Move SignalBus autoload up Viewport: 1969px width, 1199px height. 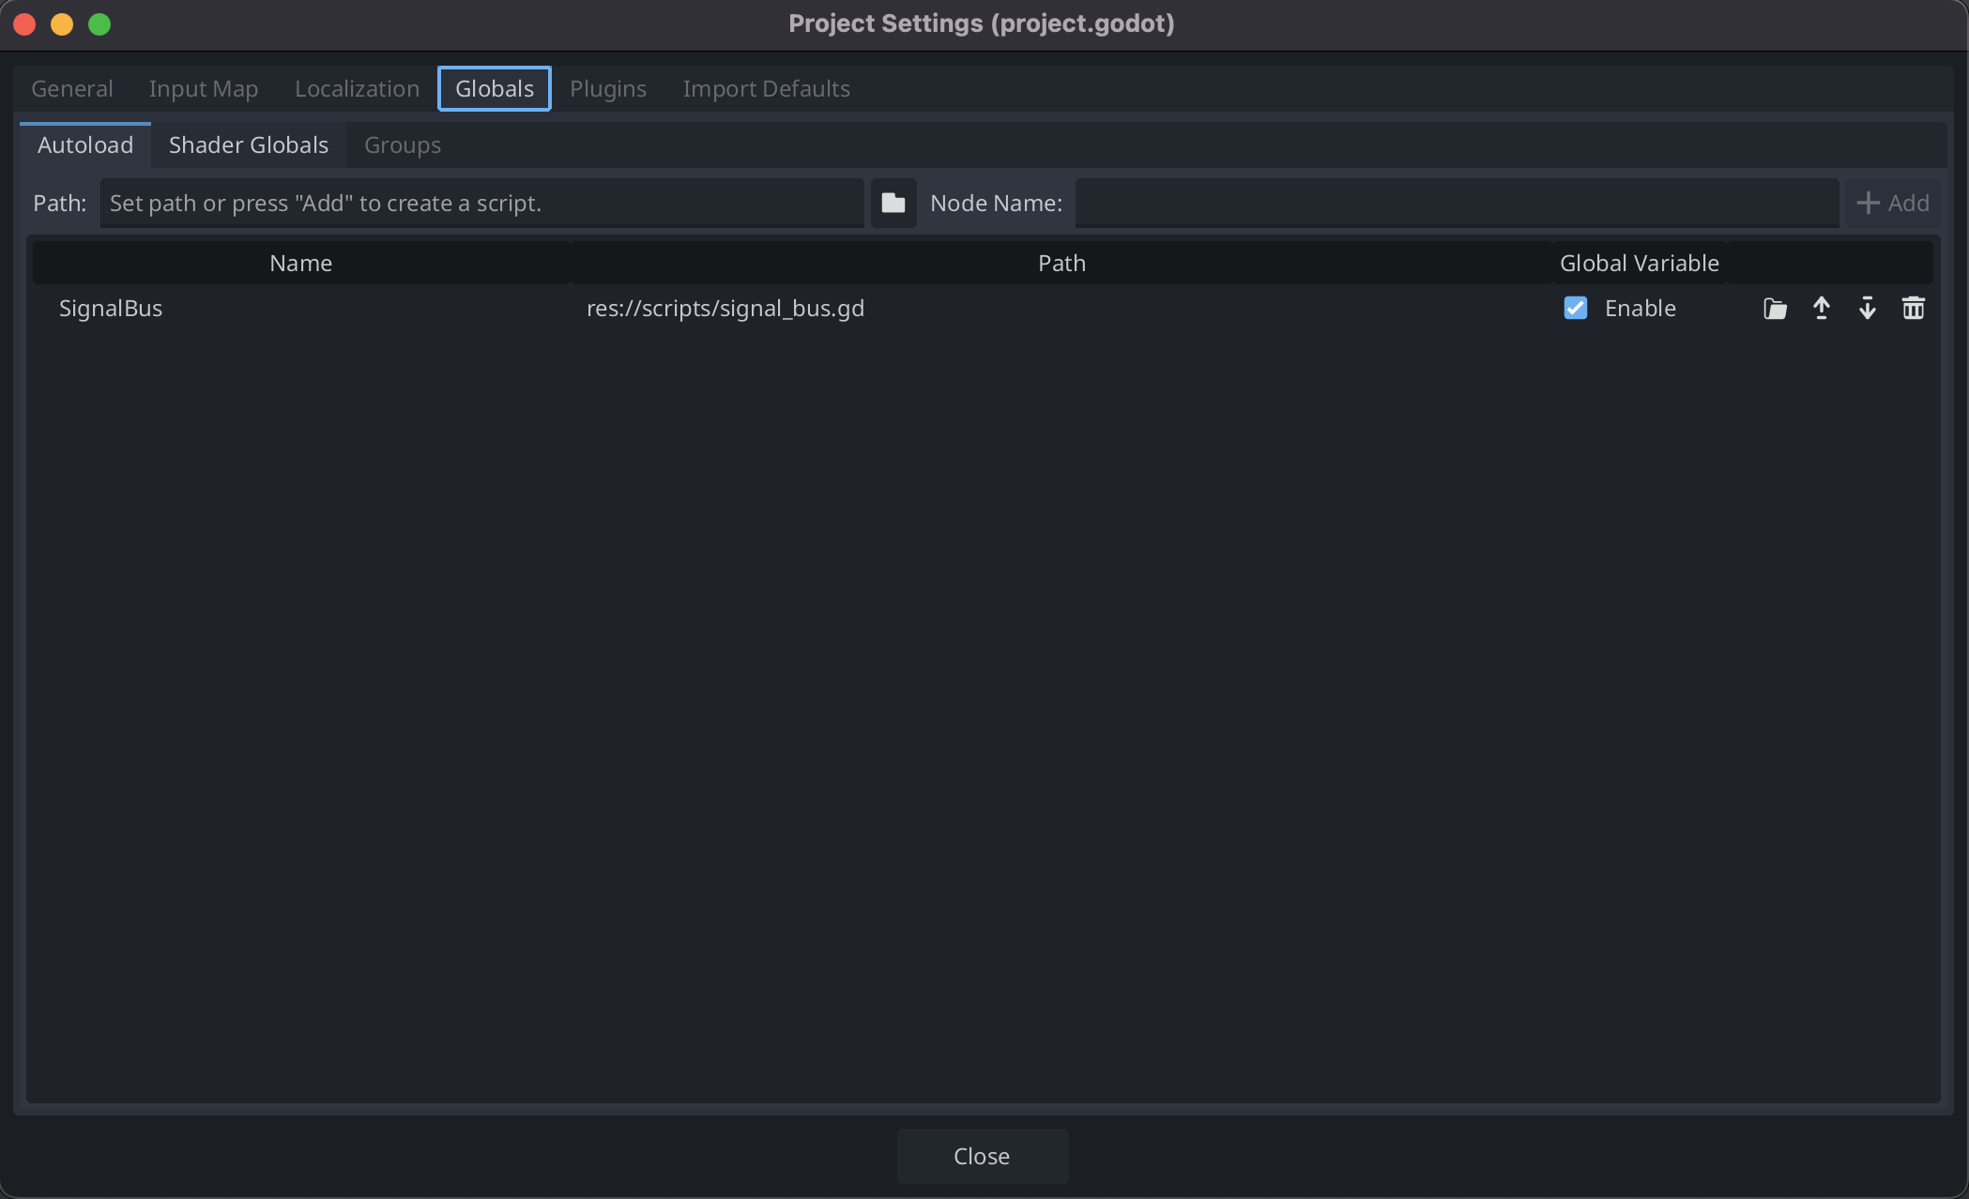coord(1821,309)
